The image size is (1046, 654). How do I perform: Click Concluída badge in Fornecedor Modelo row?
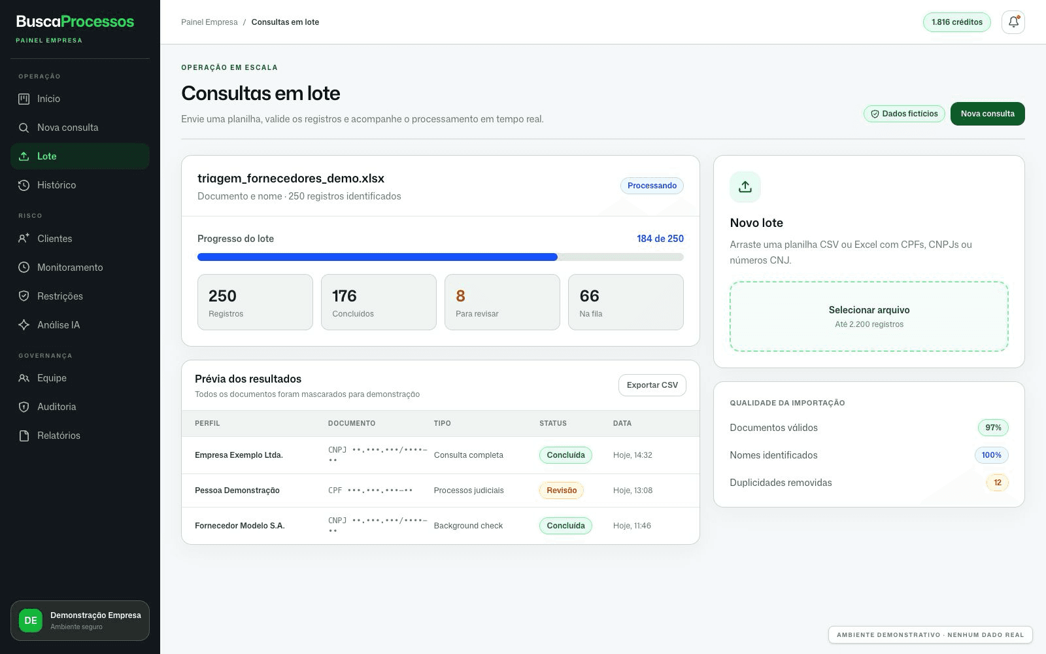pos(565,526)
